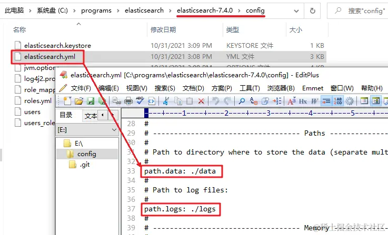Click the Undo arrow icon
This screenshot has width=388, height=235.
[x=215, y=101]
